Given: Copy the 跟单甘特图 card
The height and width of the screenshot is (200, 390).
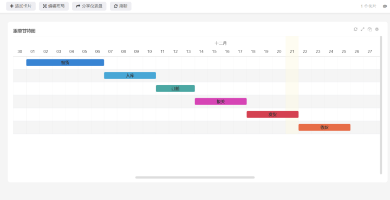Looking at the screenshot, I should pyautogui.click(x=370, y=29).
